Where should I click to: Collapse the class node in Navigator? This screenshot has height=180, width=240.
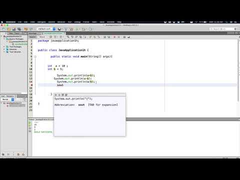pyautogui.click(x=1, y=103)
